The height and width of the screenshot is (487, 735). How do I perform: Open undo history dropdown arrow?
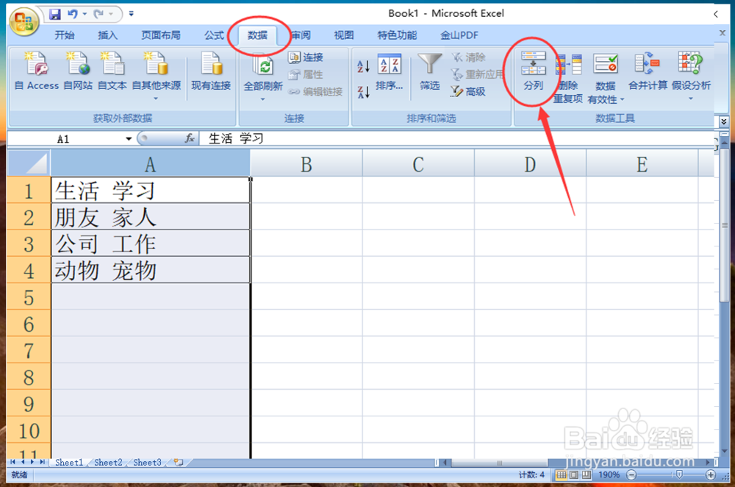85,14
